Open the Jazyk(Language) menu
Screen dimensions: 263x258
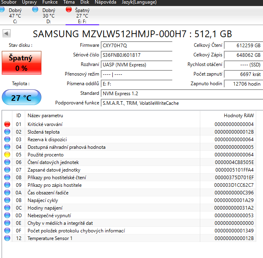(x=139, y=2)
